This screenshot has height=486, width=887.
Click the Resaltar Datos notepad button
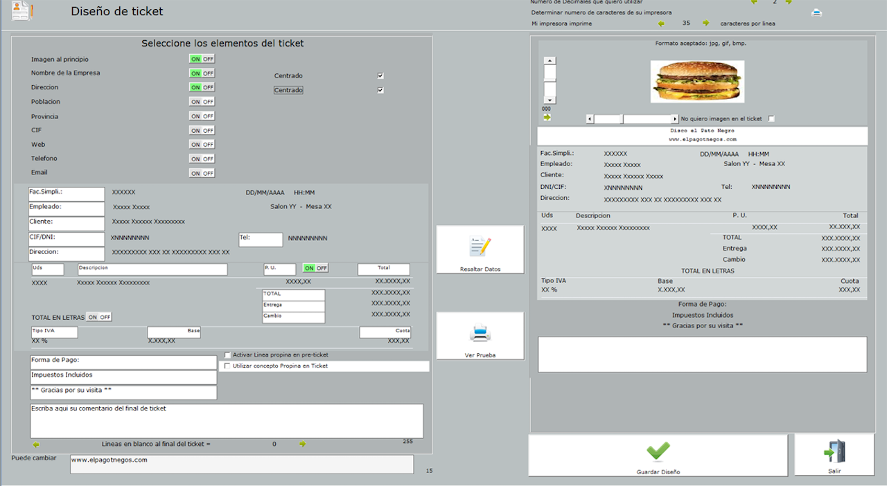[480, 249]
